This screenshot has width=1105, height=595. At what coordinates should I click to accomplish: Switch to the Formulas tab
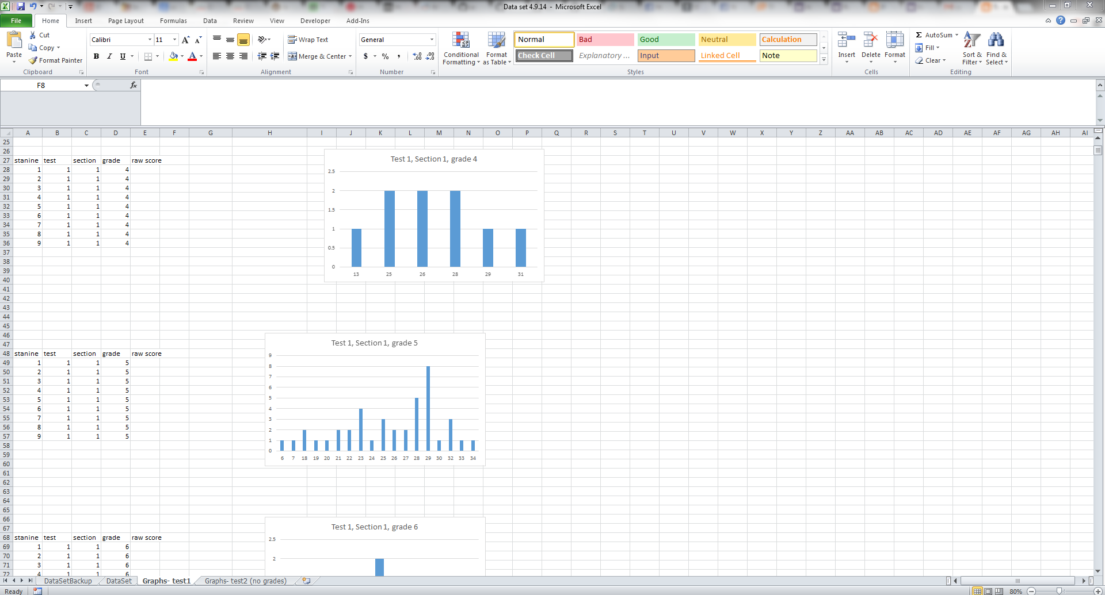pos(173,21)
